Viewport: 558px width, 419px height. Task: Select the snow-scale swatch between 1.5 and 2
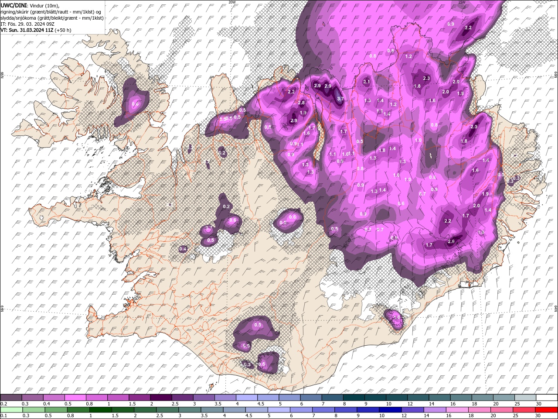(x=139, y=398)
